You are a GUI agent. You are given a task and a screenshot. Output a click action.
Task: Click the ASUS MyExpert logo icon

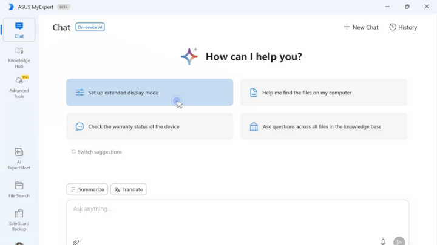11,7
